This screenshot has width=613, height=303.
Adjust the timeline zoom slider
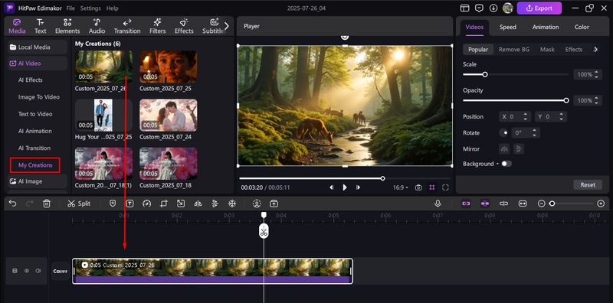pyautogui.click(x=552, y=204)
